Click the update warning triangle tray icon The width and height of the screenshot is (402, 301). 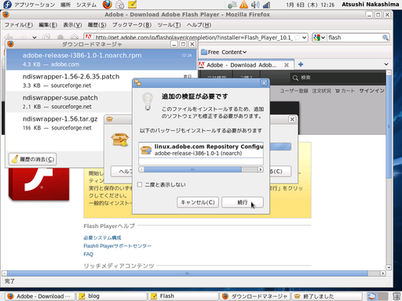click(x=243, y=5)
